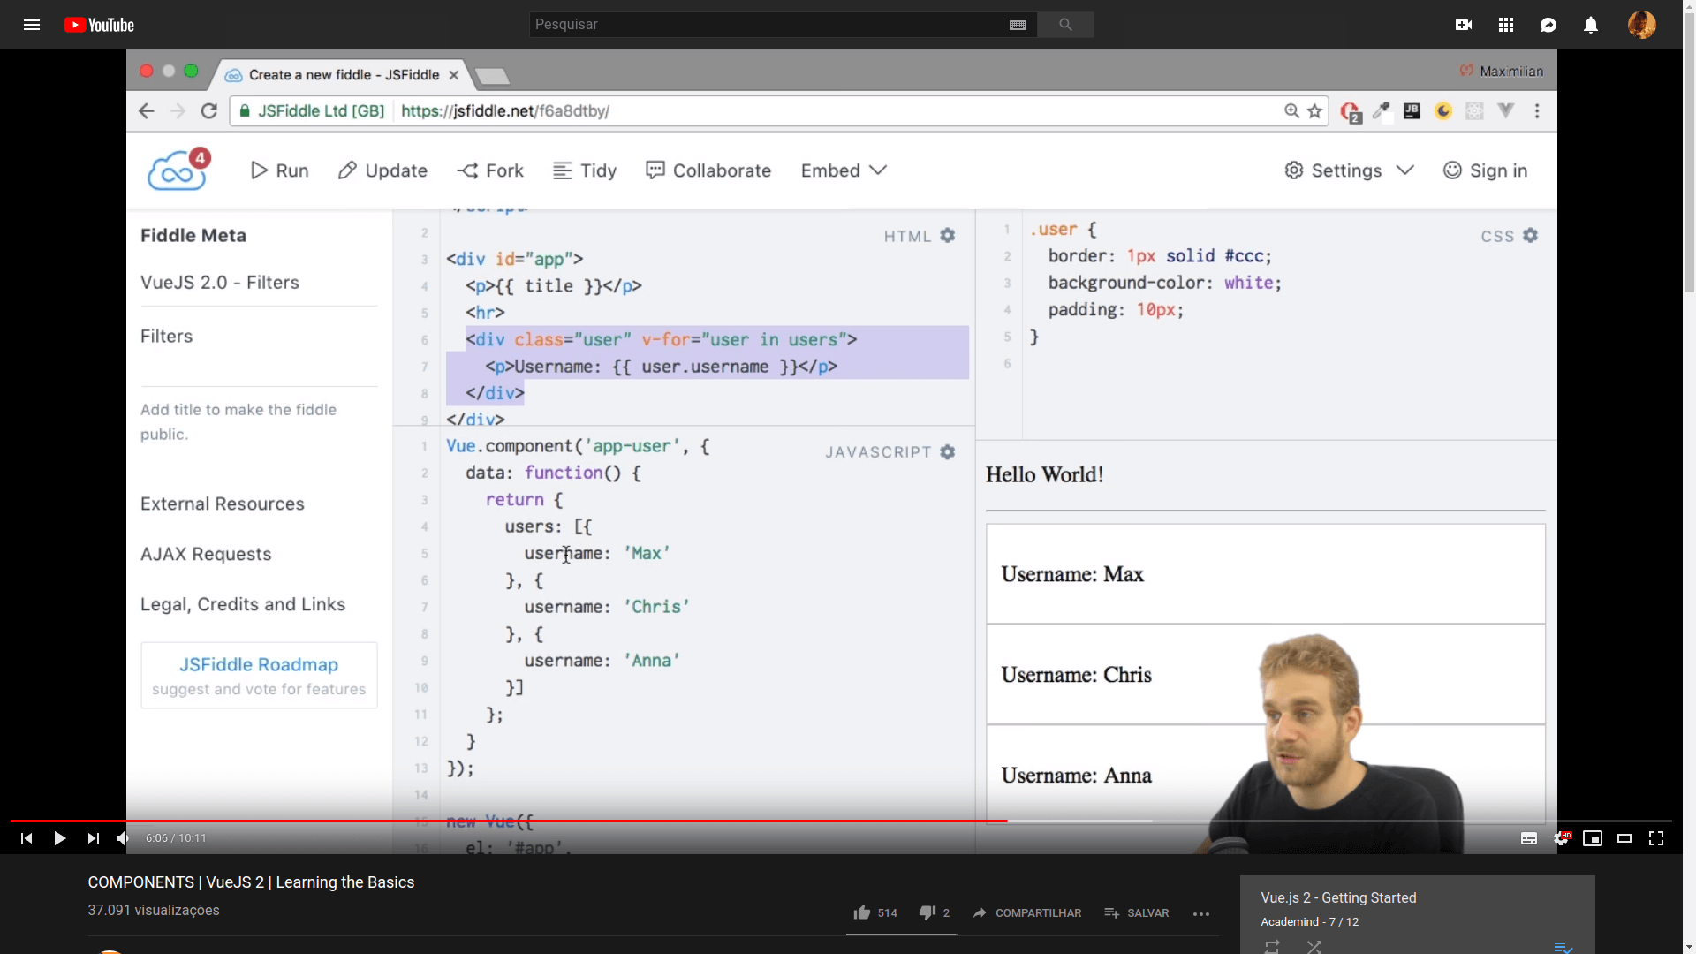Open user account avatar menu

click(x=1641, y=25)
